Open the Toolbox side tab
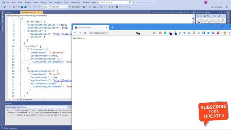This screenshot has height=130, width=231. pos(3,28)
